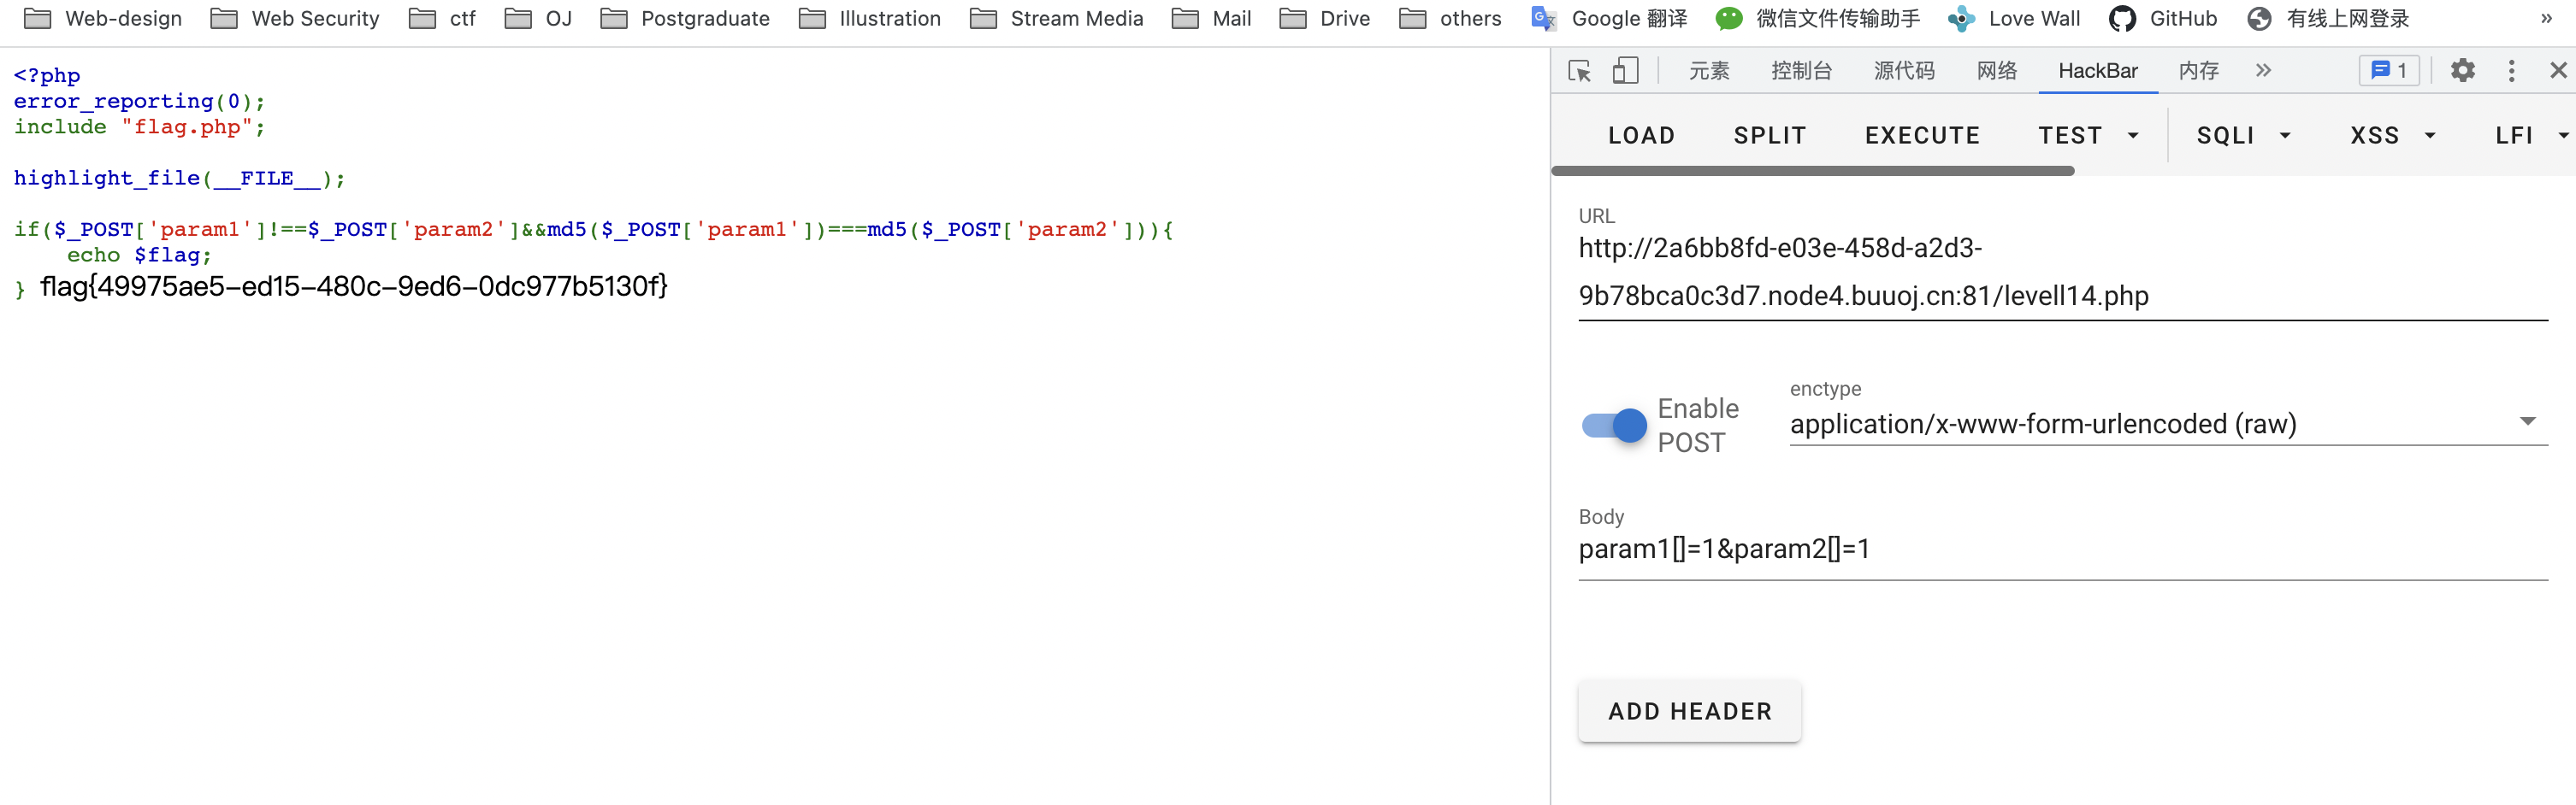Switch to the 内存 DevTools tab

2199,71
